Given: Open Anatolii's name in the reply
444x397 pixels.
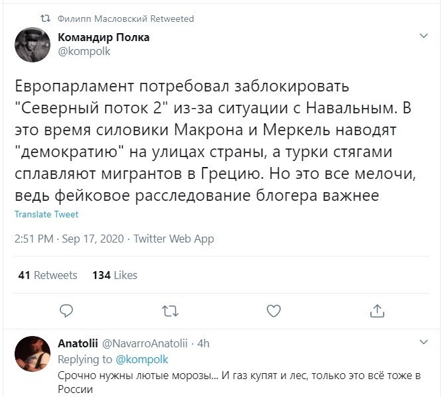Looking at the screenshot, I should [78, 343].
